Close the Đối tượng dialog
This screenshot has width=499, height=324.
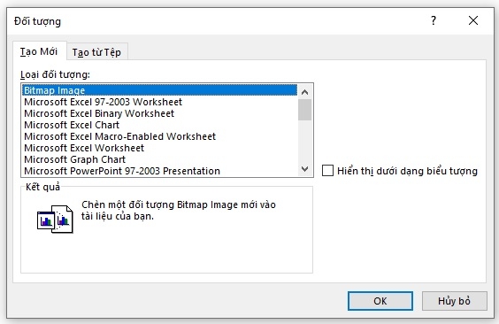tap(473, 20)
